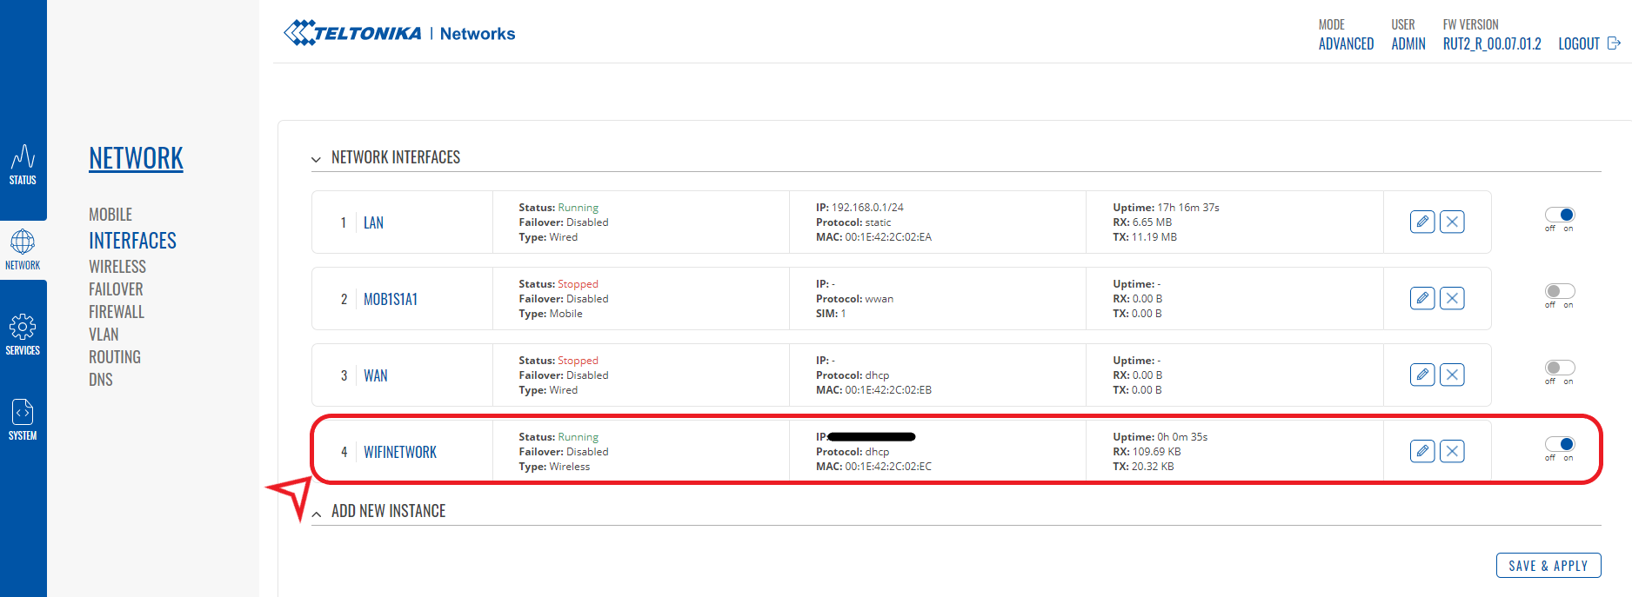The width and height of the screenshot is (1632, 597).
Task: Click the Save & Apply button
Action: click(x=1548, y=566)
